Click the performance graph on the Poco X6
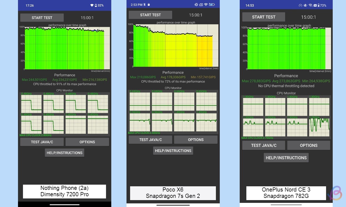The height and width of the screenshot is (207, 346). (x=176, y=45)
